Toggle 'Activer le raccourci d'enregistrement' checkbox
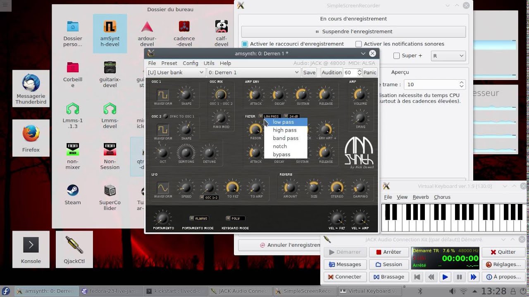This screenshot has width=529, height=297. pos(245,44)
